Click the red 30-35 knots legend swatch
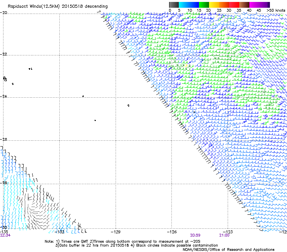 [x=234, y=5]
